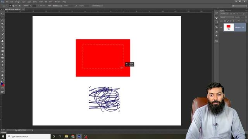Select the Gradient tool
This screenshot has width=248, height=139.
point(2,51)
